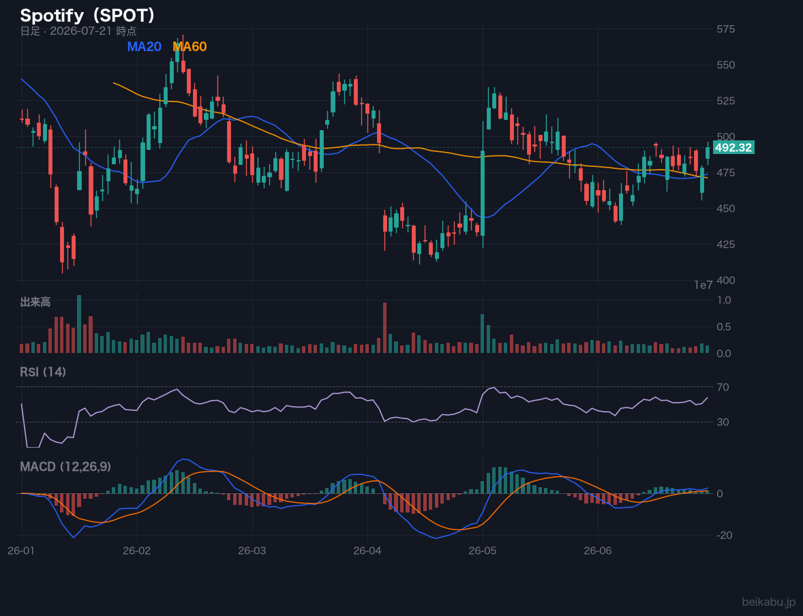Click the RSI 70 level label
The image size is (803, 616).
(x=723, y=387)
